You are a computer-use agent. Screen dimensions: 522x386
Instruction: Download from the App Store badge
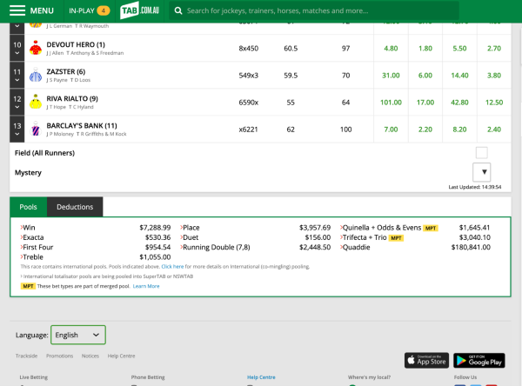point(427,361)
